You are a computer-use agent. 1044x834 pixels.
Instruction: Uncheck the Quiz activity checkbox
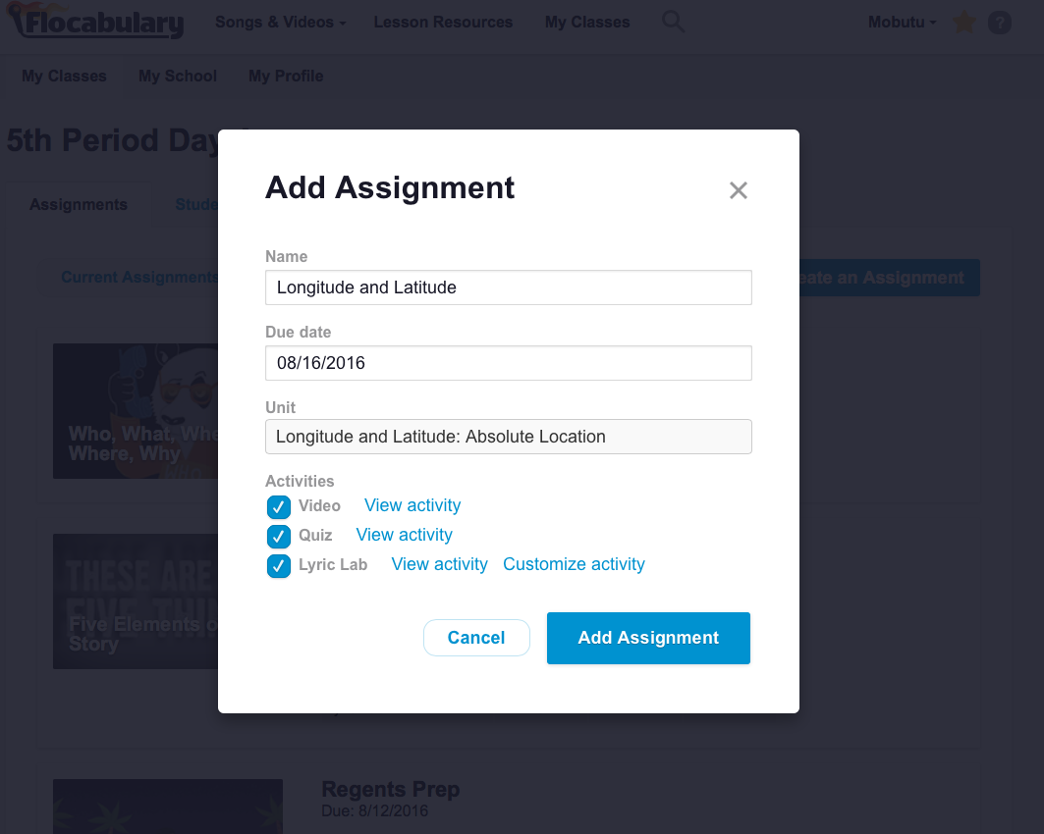click(279, 536)
